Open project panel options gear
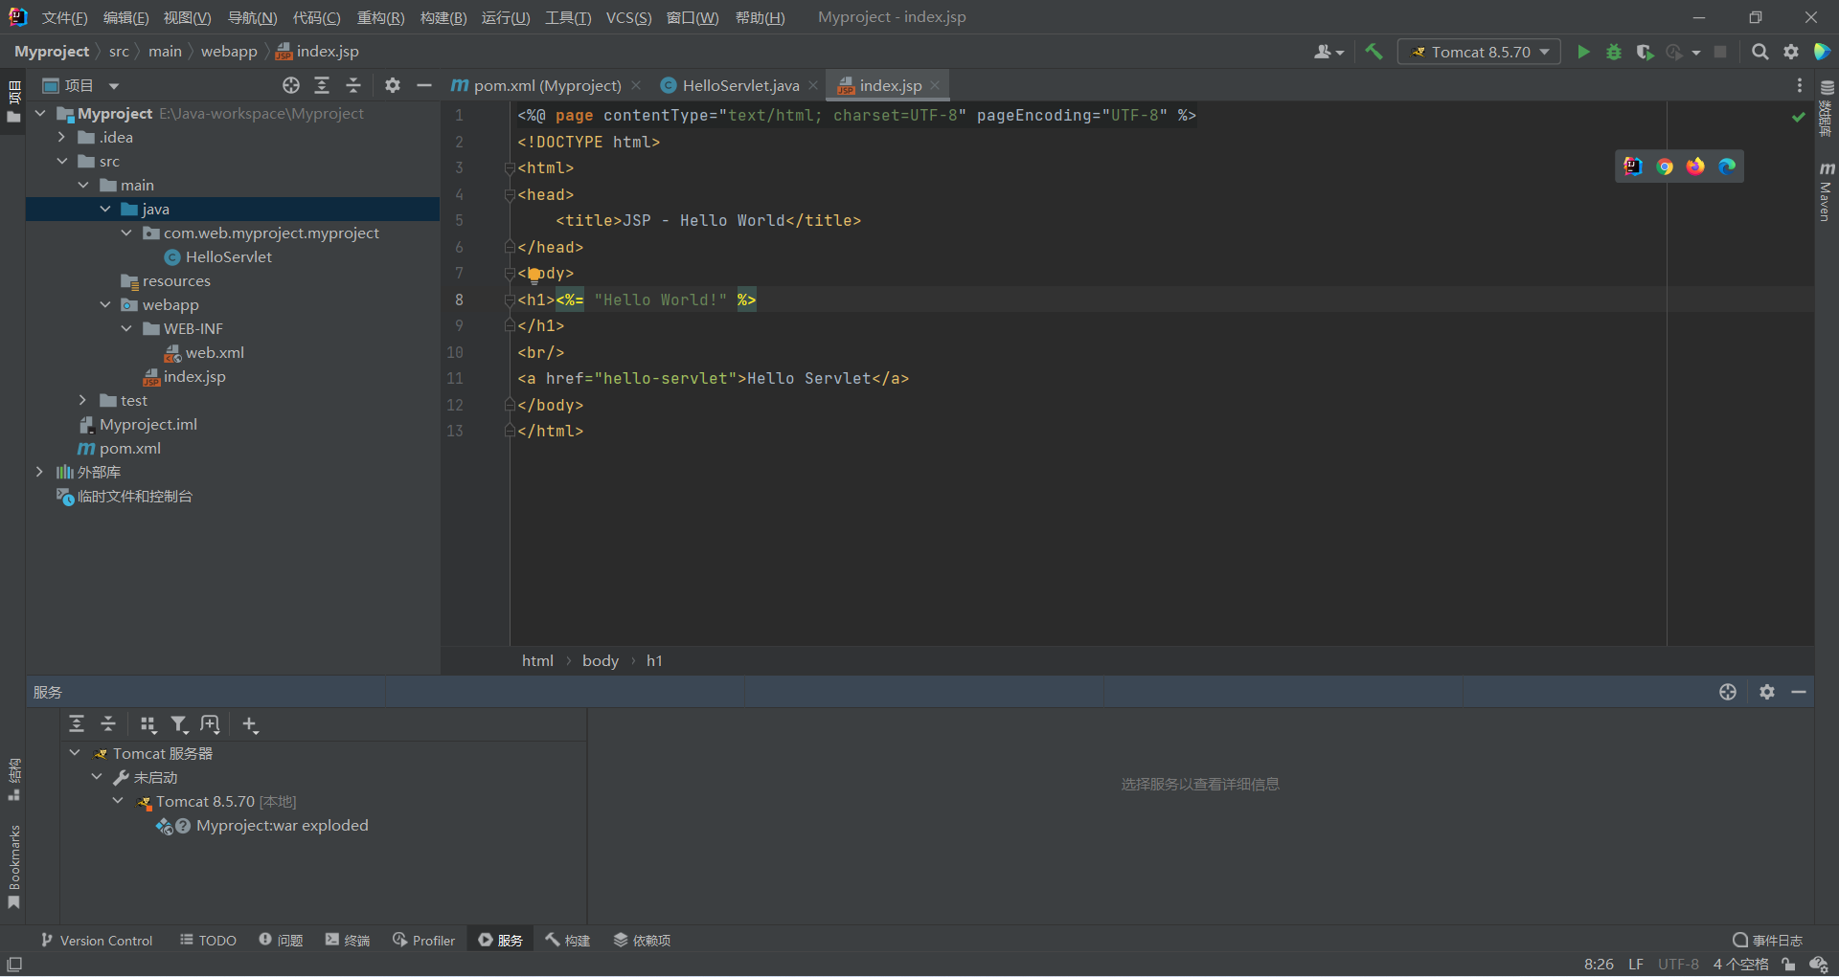This screenshot has width=1839, height=977. pos(393,85)
